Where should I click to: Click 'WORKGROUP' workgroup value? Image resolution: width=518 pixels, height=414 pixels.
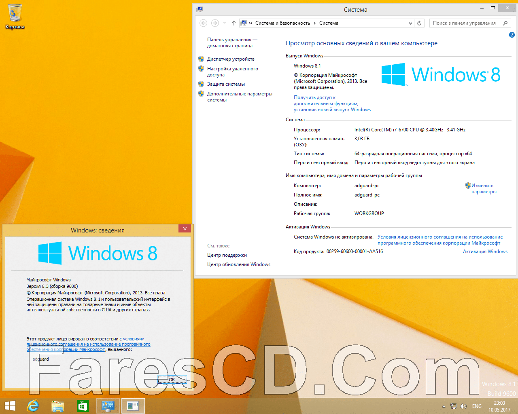[x=369, y=213]
